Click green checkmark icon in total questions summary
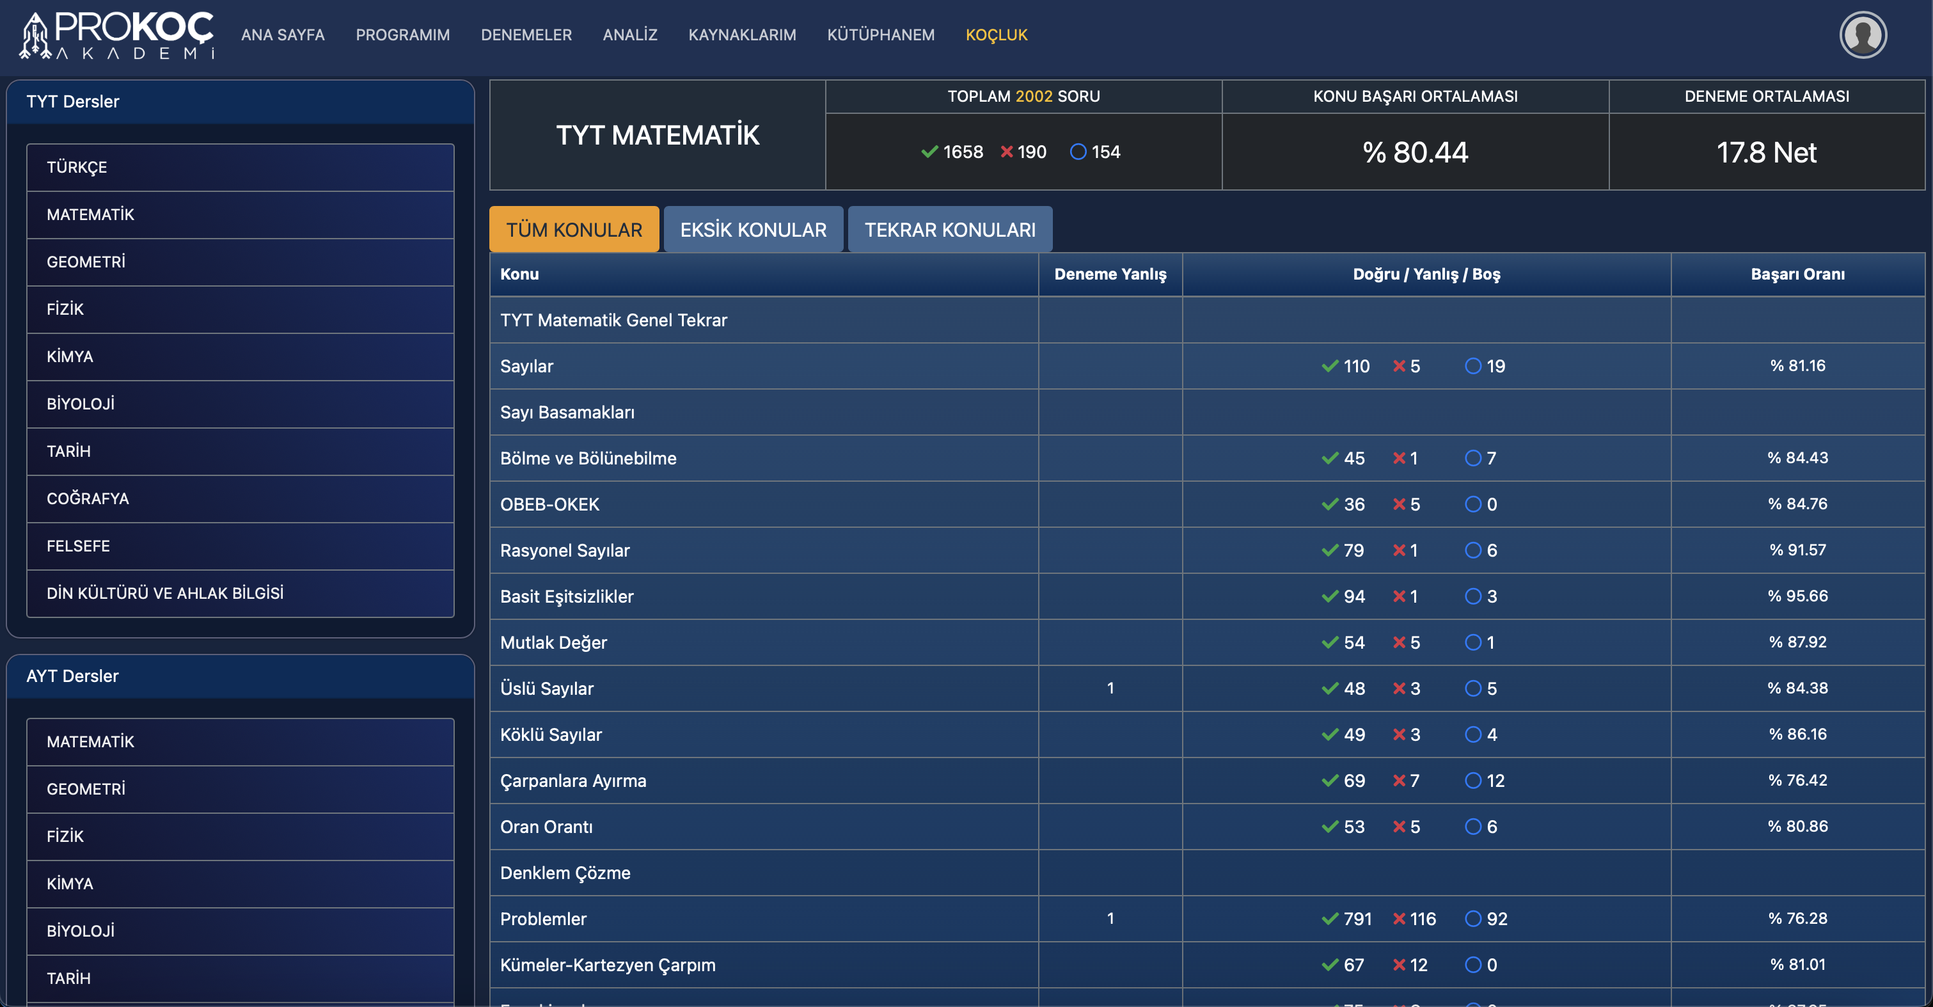 (x=929, y=152)
